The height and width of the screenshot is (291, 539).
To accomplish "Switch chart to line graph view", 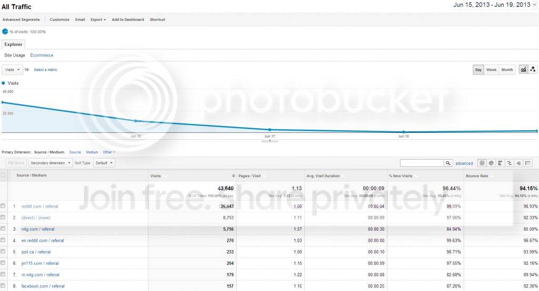I will tap(523, 69).
